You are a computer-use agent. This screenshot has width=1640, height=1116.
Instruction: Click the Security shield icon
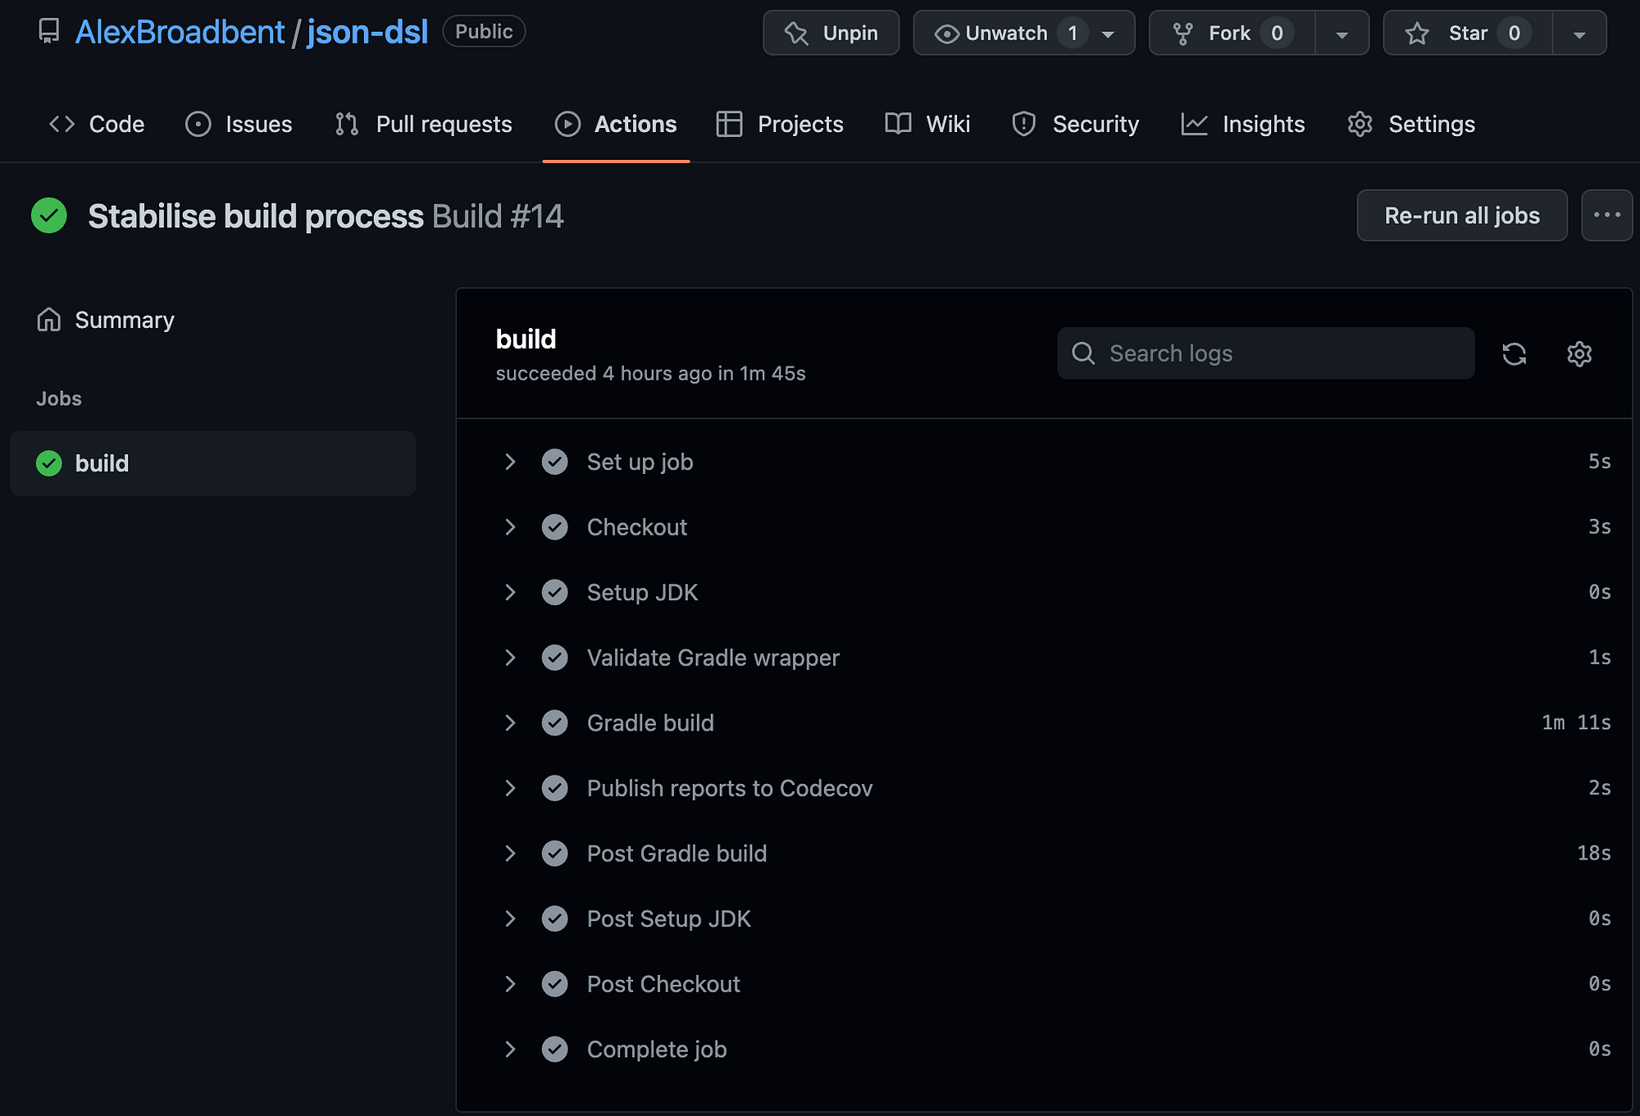[x=1023, y=123]
